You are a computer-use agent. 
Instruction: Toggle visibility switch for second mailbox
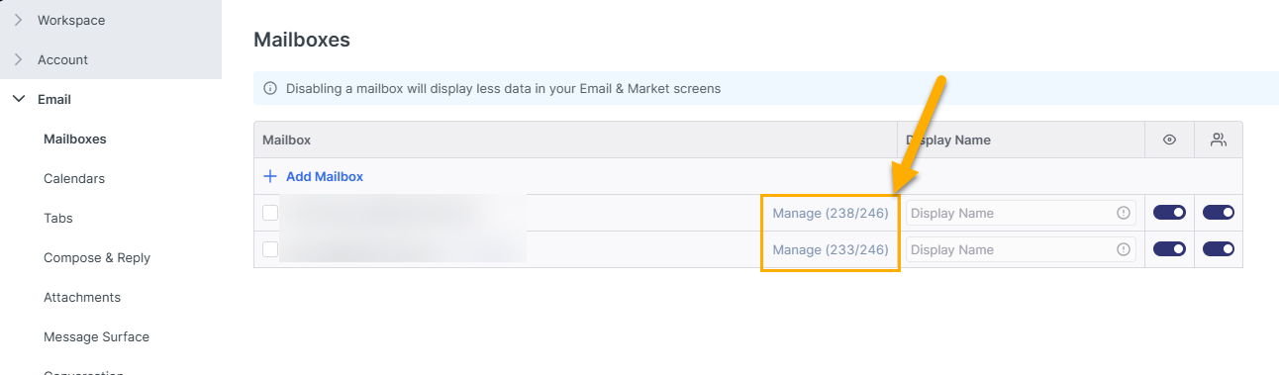click(1169, 249)
